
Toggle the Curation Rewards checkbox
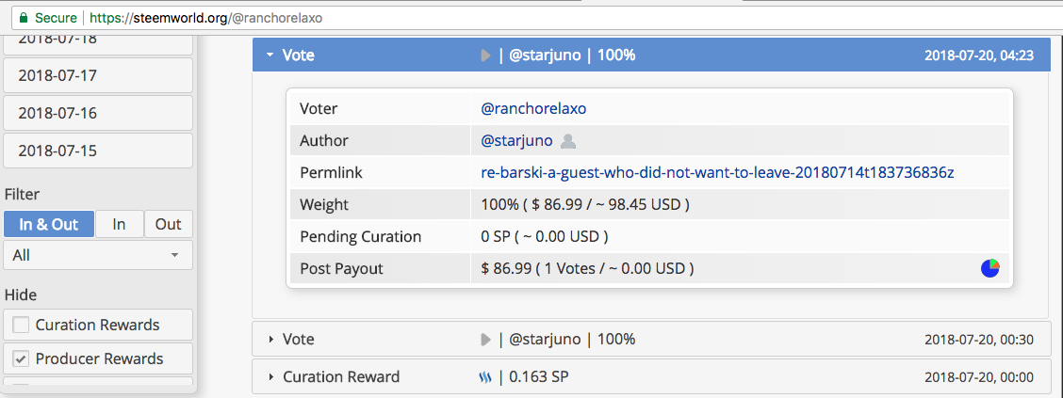(22, 326)
